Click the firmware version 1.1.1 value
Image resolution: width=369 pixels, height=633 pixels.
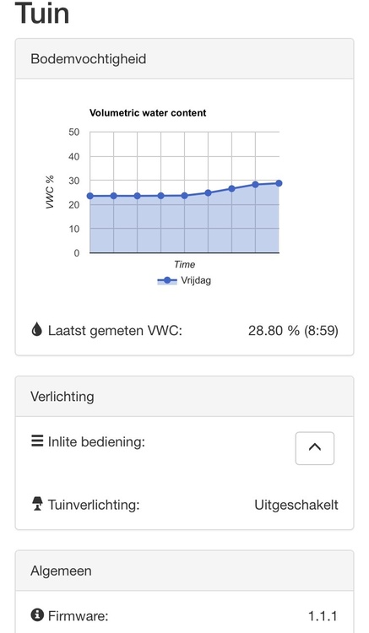point(323,616)
